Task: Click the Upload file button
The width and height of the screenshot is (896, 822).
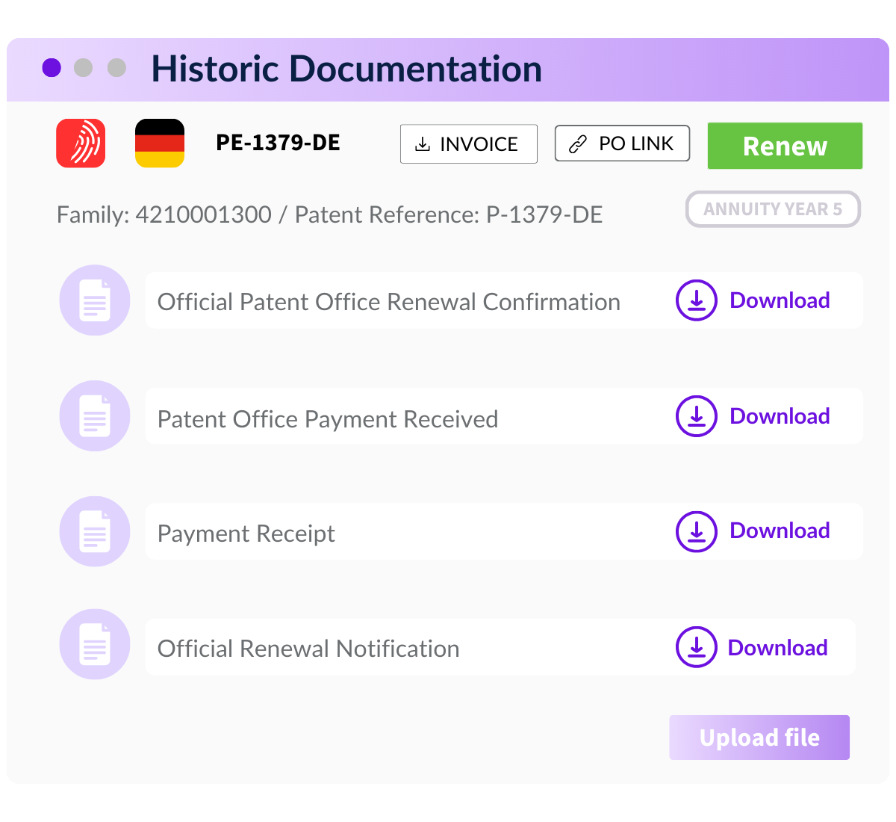Action: (759, 737)
